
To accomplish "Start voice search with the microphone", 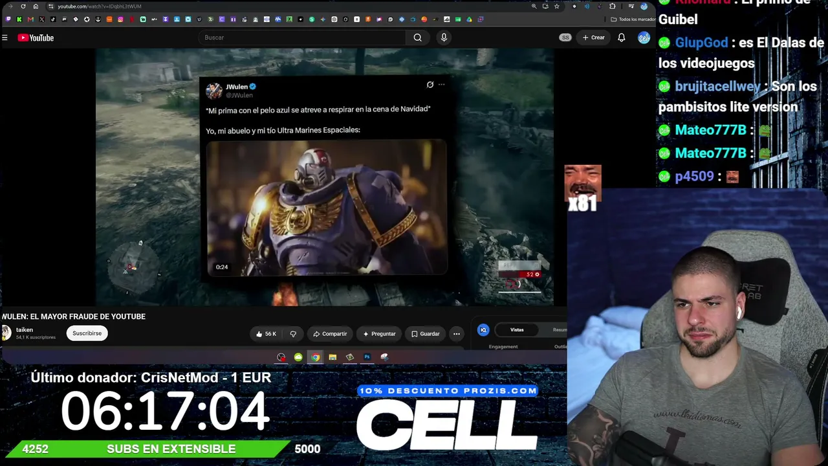I will 444,38.
